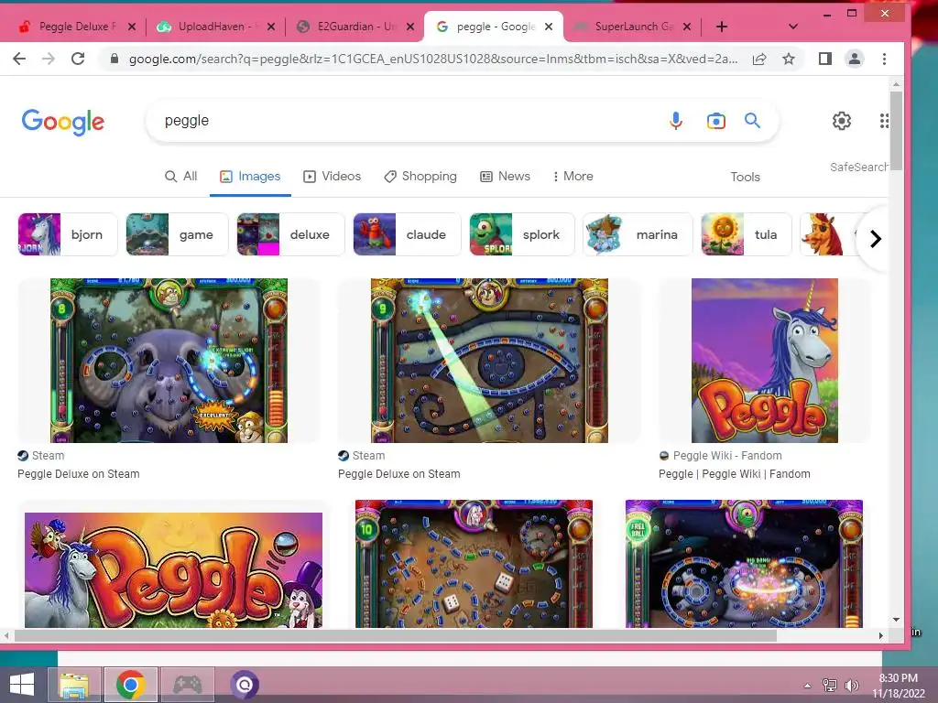
Task: Select the All results tab
Action: point(180,177)
